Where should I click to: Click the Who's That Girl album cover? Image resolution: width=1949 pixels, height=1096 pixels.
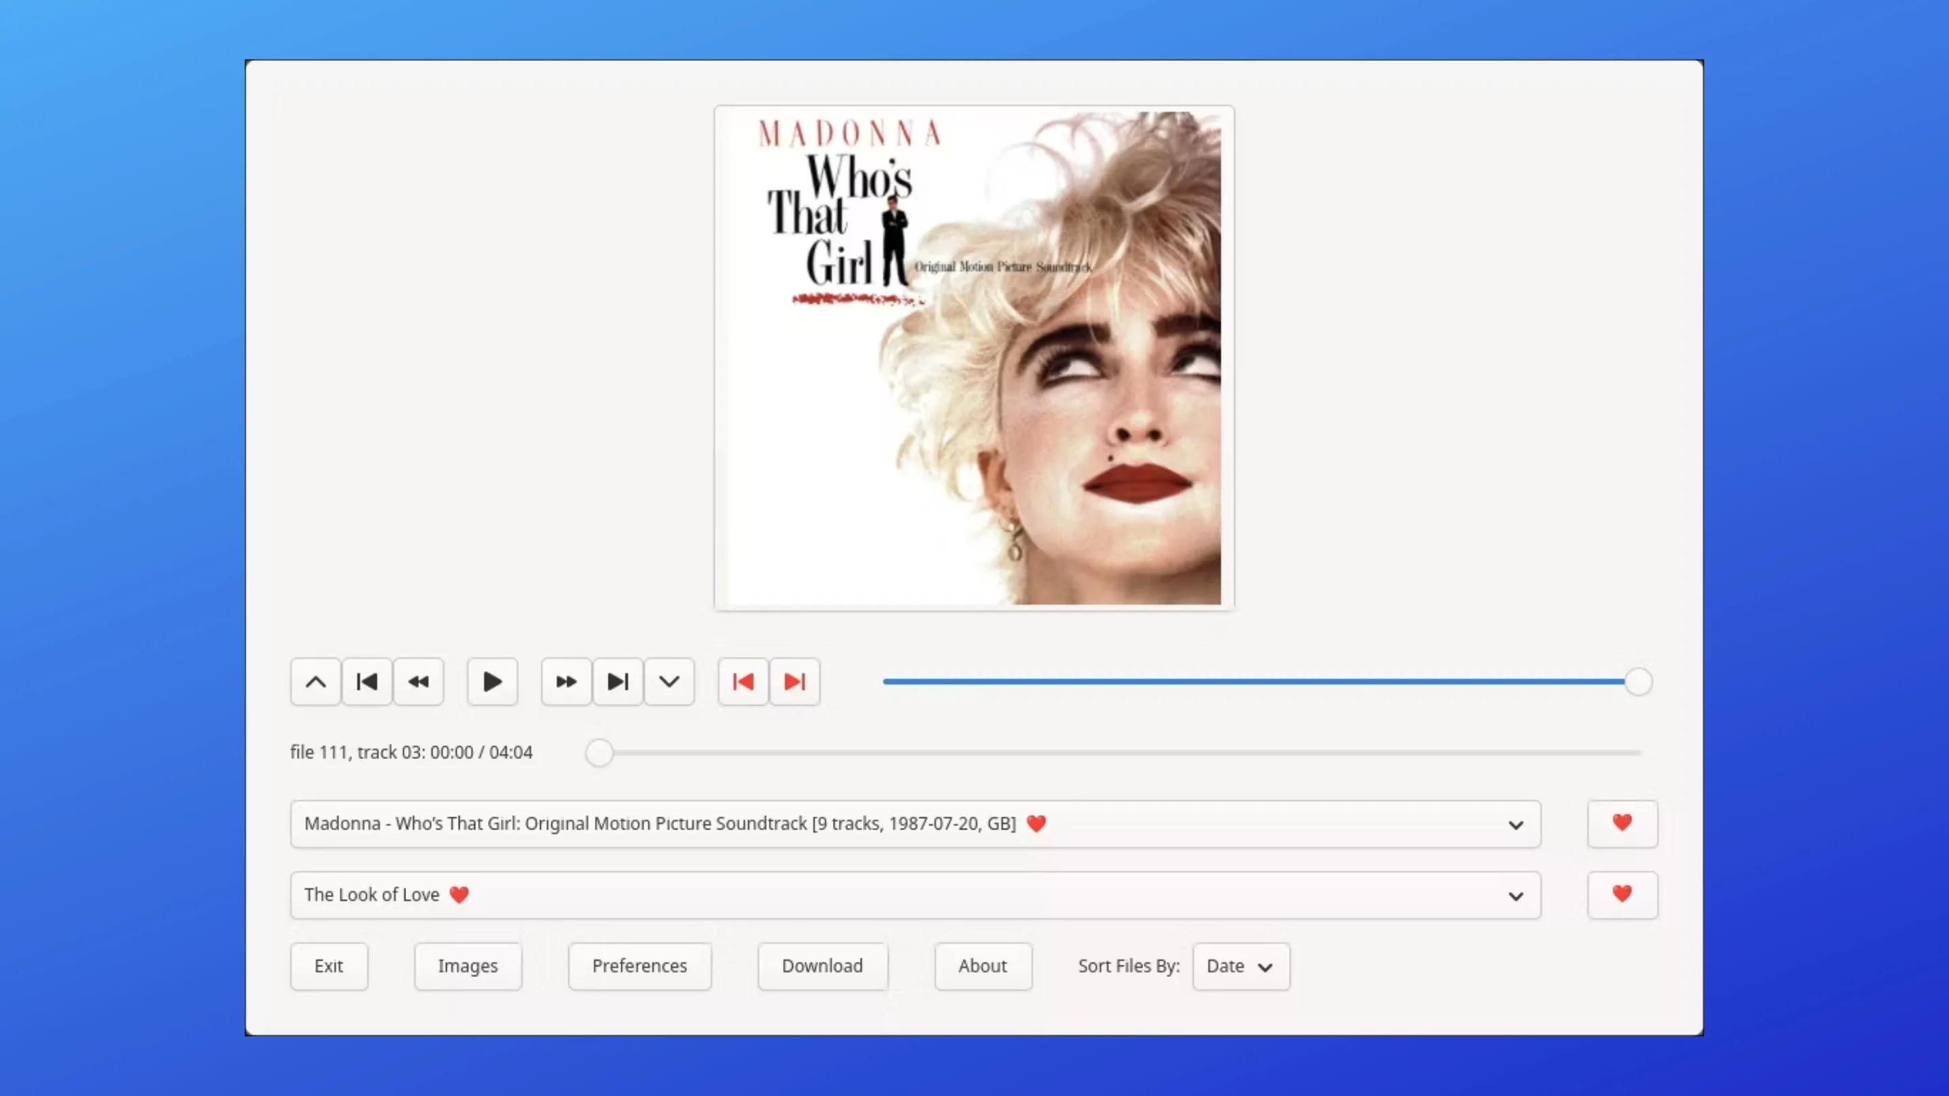coord(974,358)
